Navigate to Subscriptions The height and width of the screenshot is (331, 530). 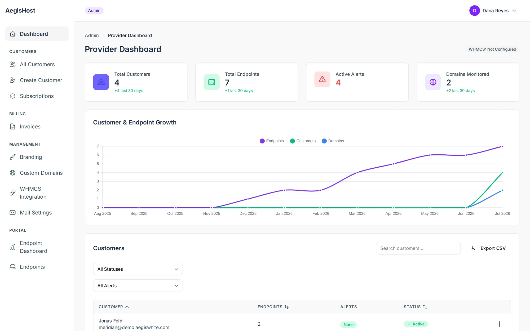(37, 96)
